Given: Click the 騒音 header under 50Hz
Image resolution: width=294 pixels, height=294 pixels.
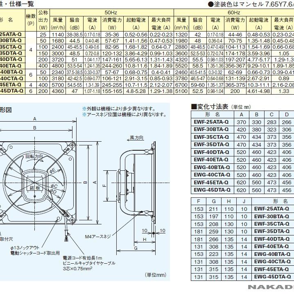Looking at the screenshot, I should [x=75, y=20].
